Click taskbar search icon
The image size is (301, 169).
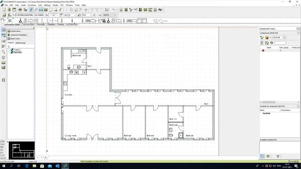tap(11, 166)
